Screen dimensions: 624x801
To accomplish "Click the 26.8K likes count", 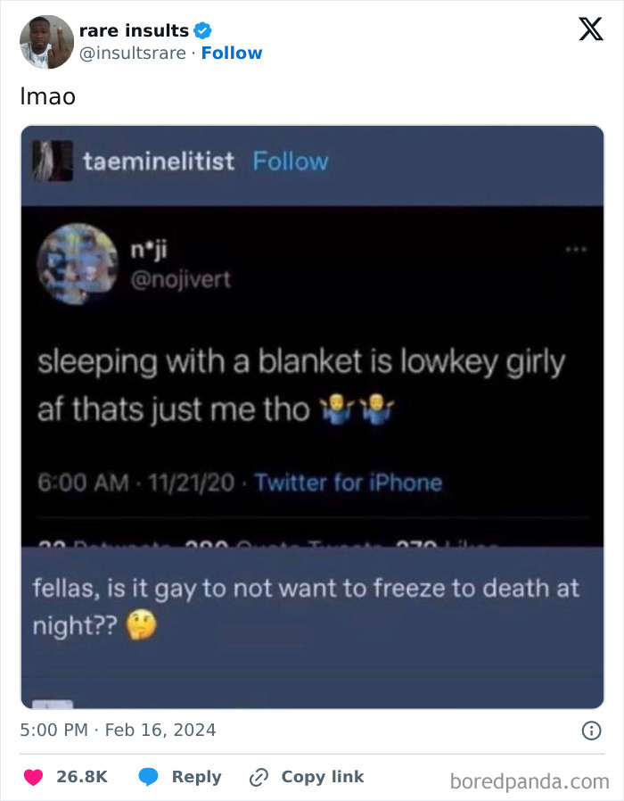I will [82, 777].
